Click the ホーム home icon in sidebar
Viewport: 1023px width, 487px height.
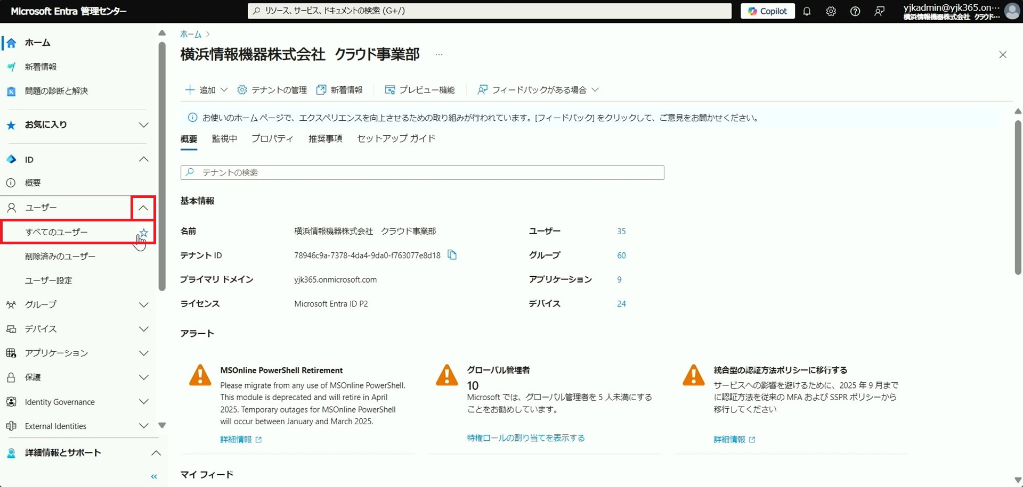click(x=11, y=43)
